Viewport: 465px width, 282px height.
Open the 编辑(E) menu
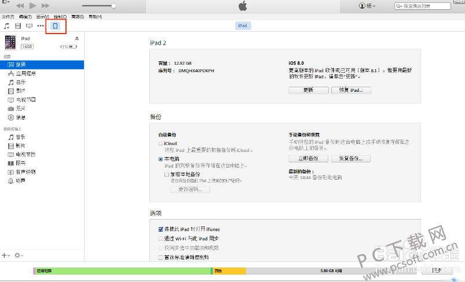tap(25, 17)
